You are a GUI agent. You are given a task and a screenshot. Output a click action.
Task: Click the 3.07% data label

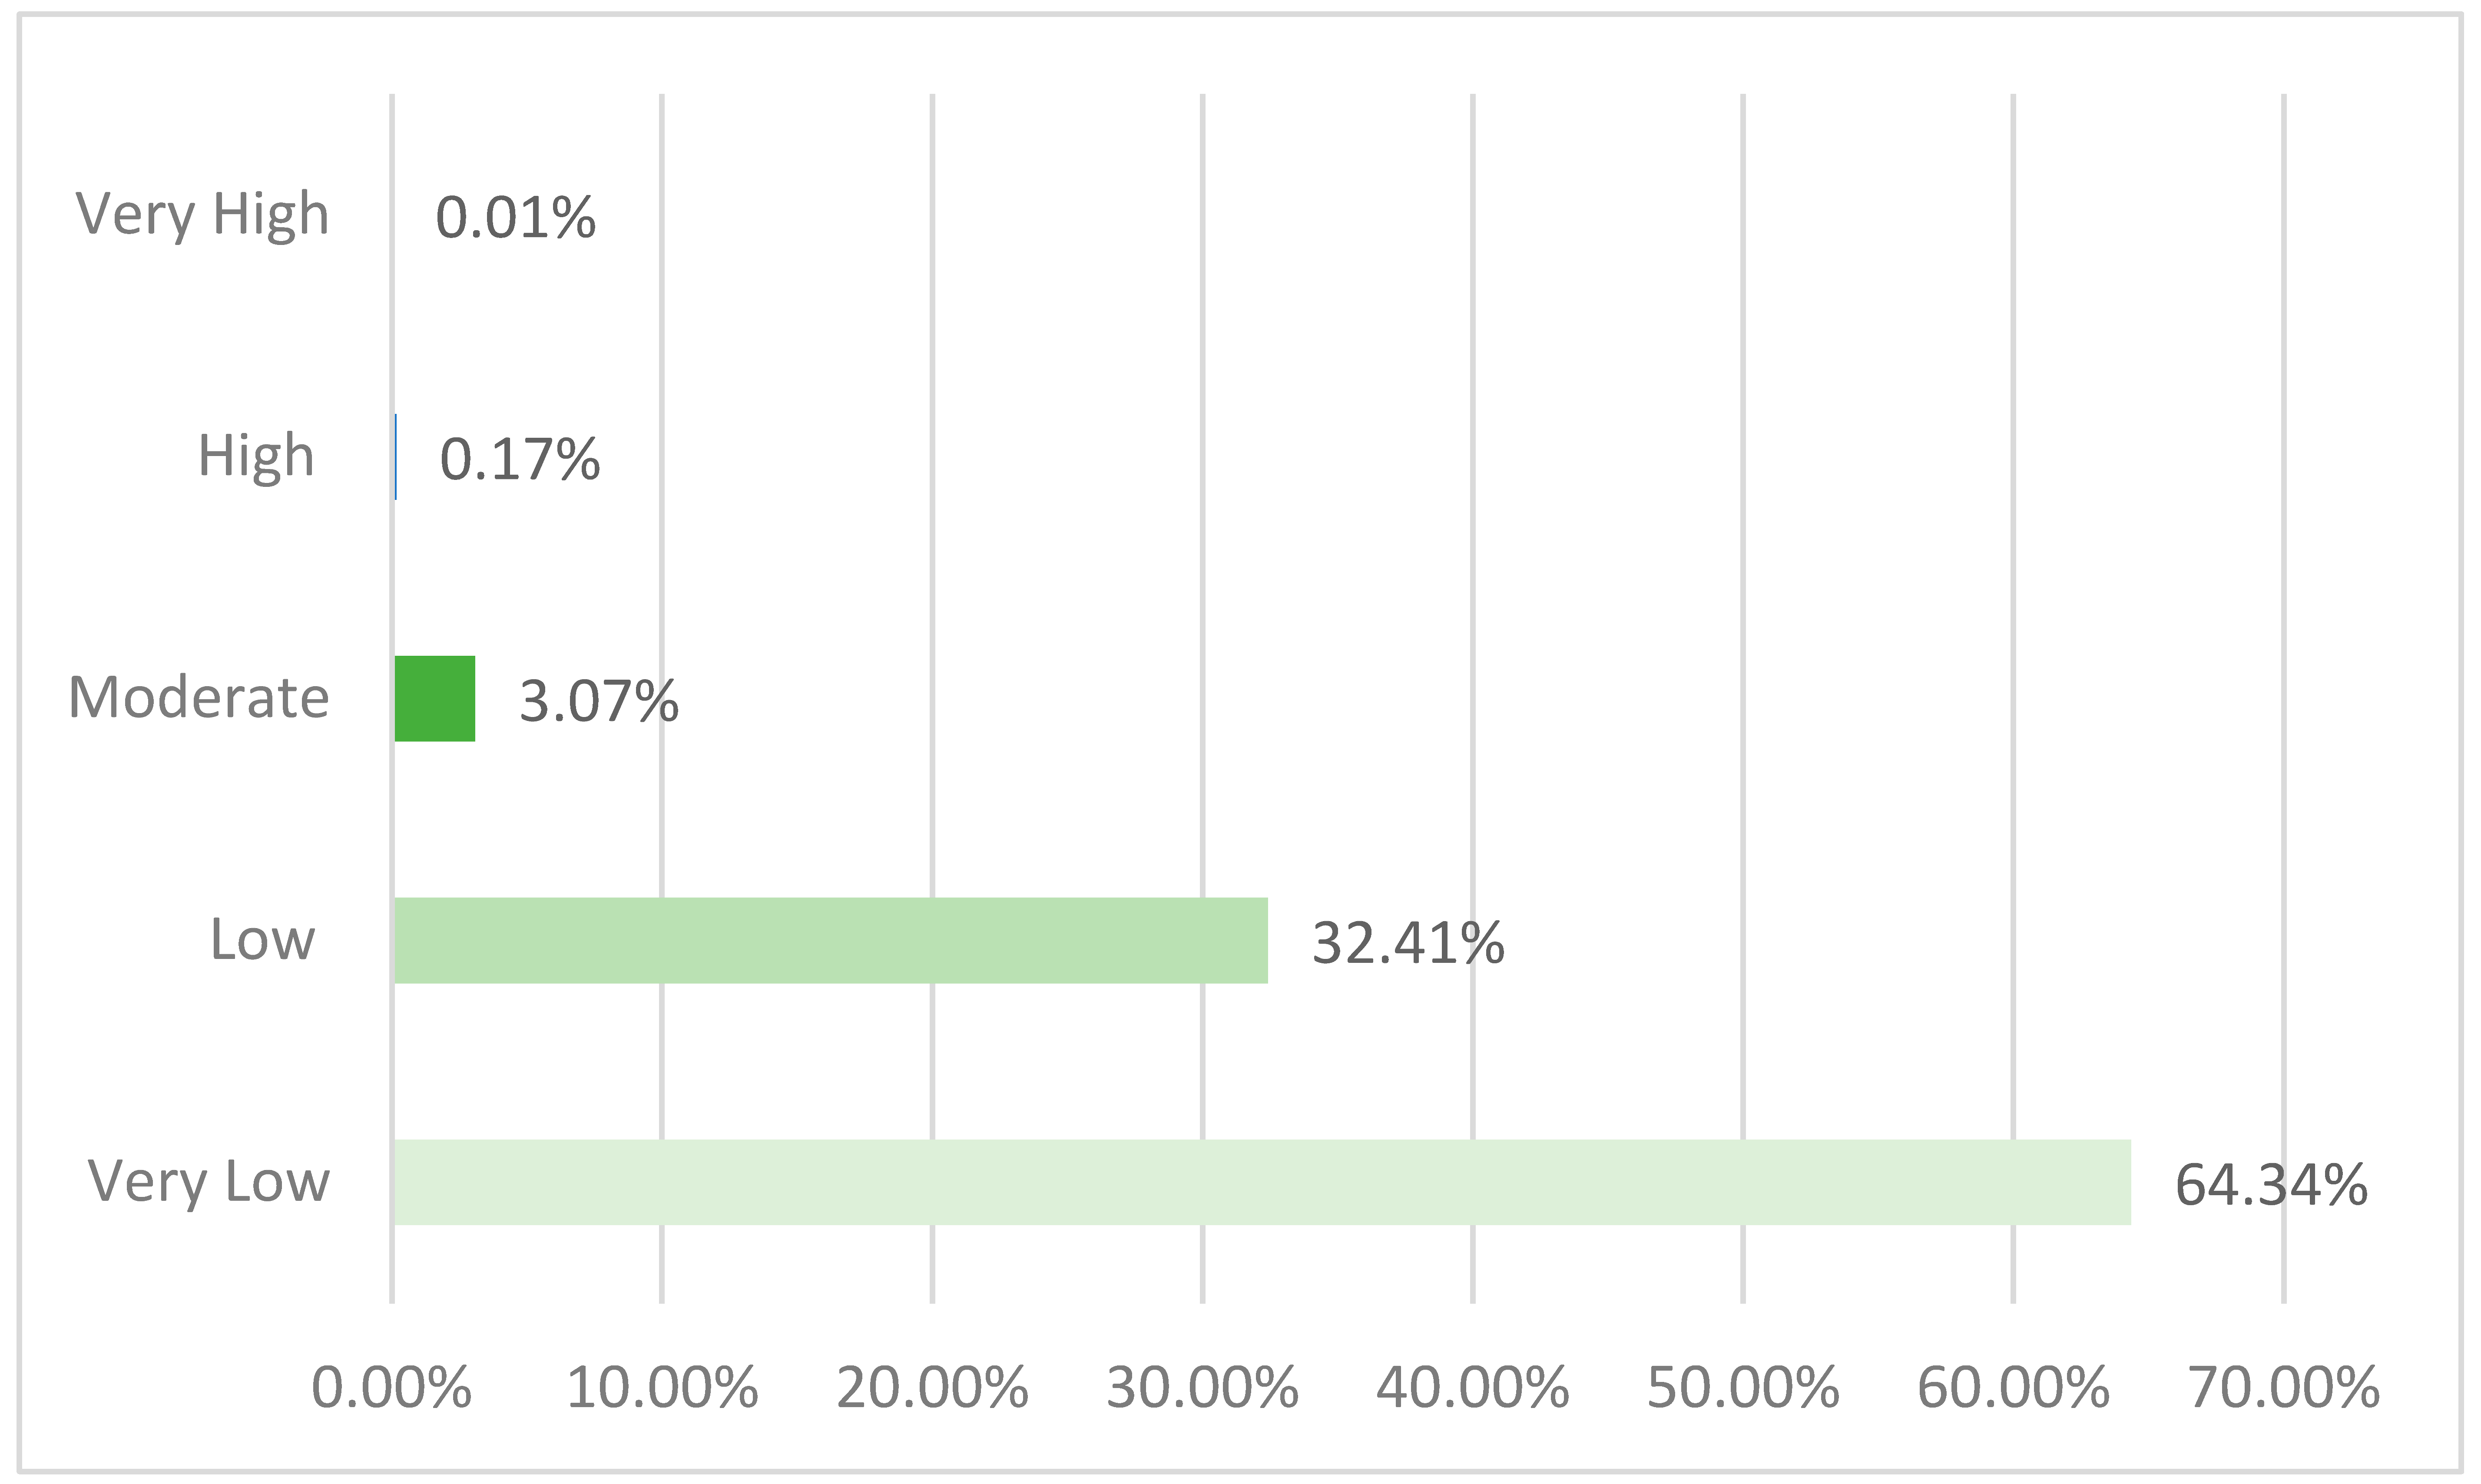(599, 701)
